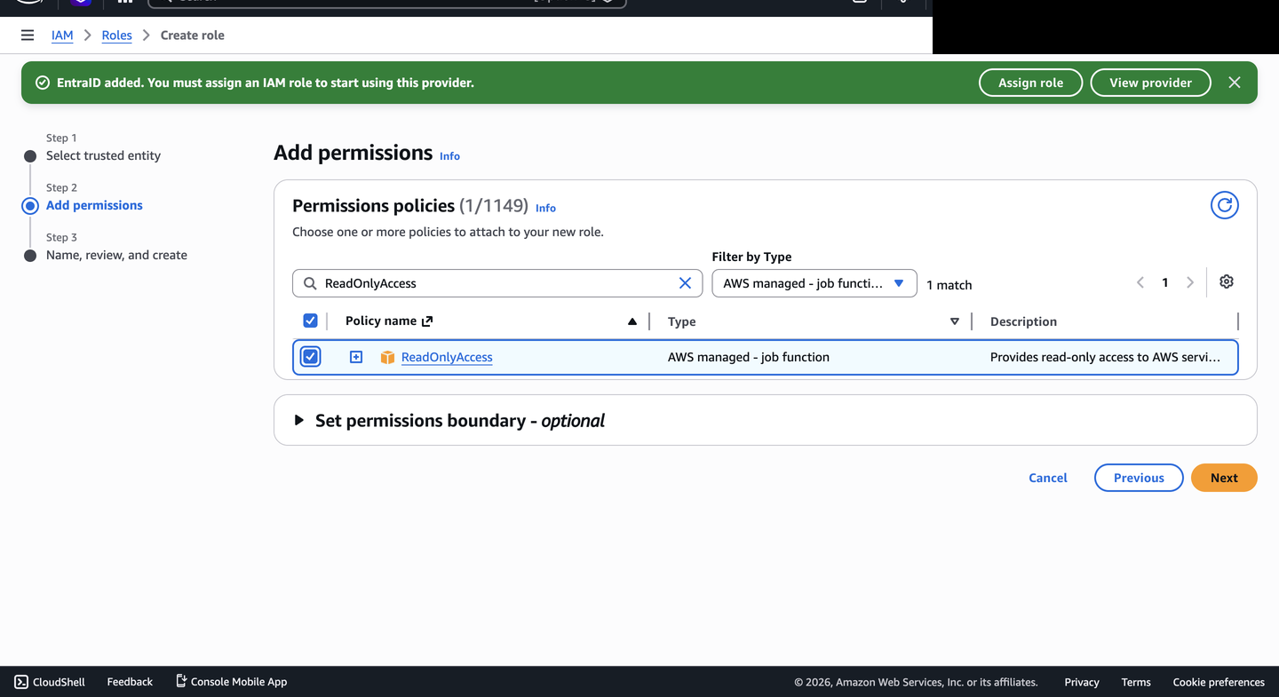Navigate to IAM breadcrumb

pos(62,36)
